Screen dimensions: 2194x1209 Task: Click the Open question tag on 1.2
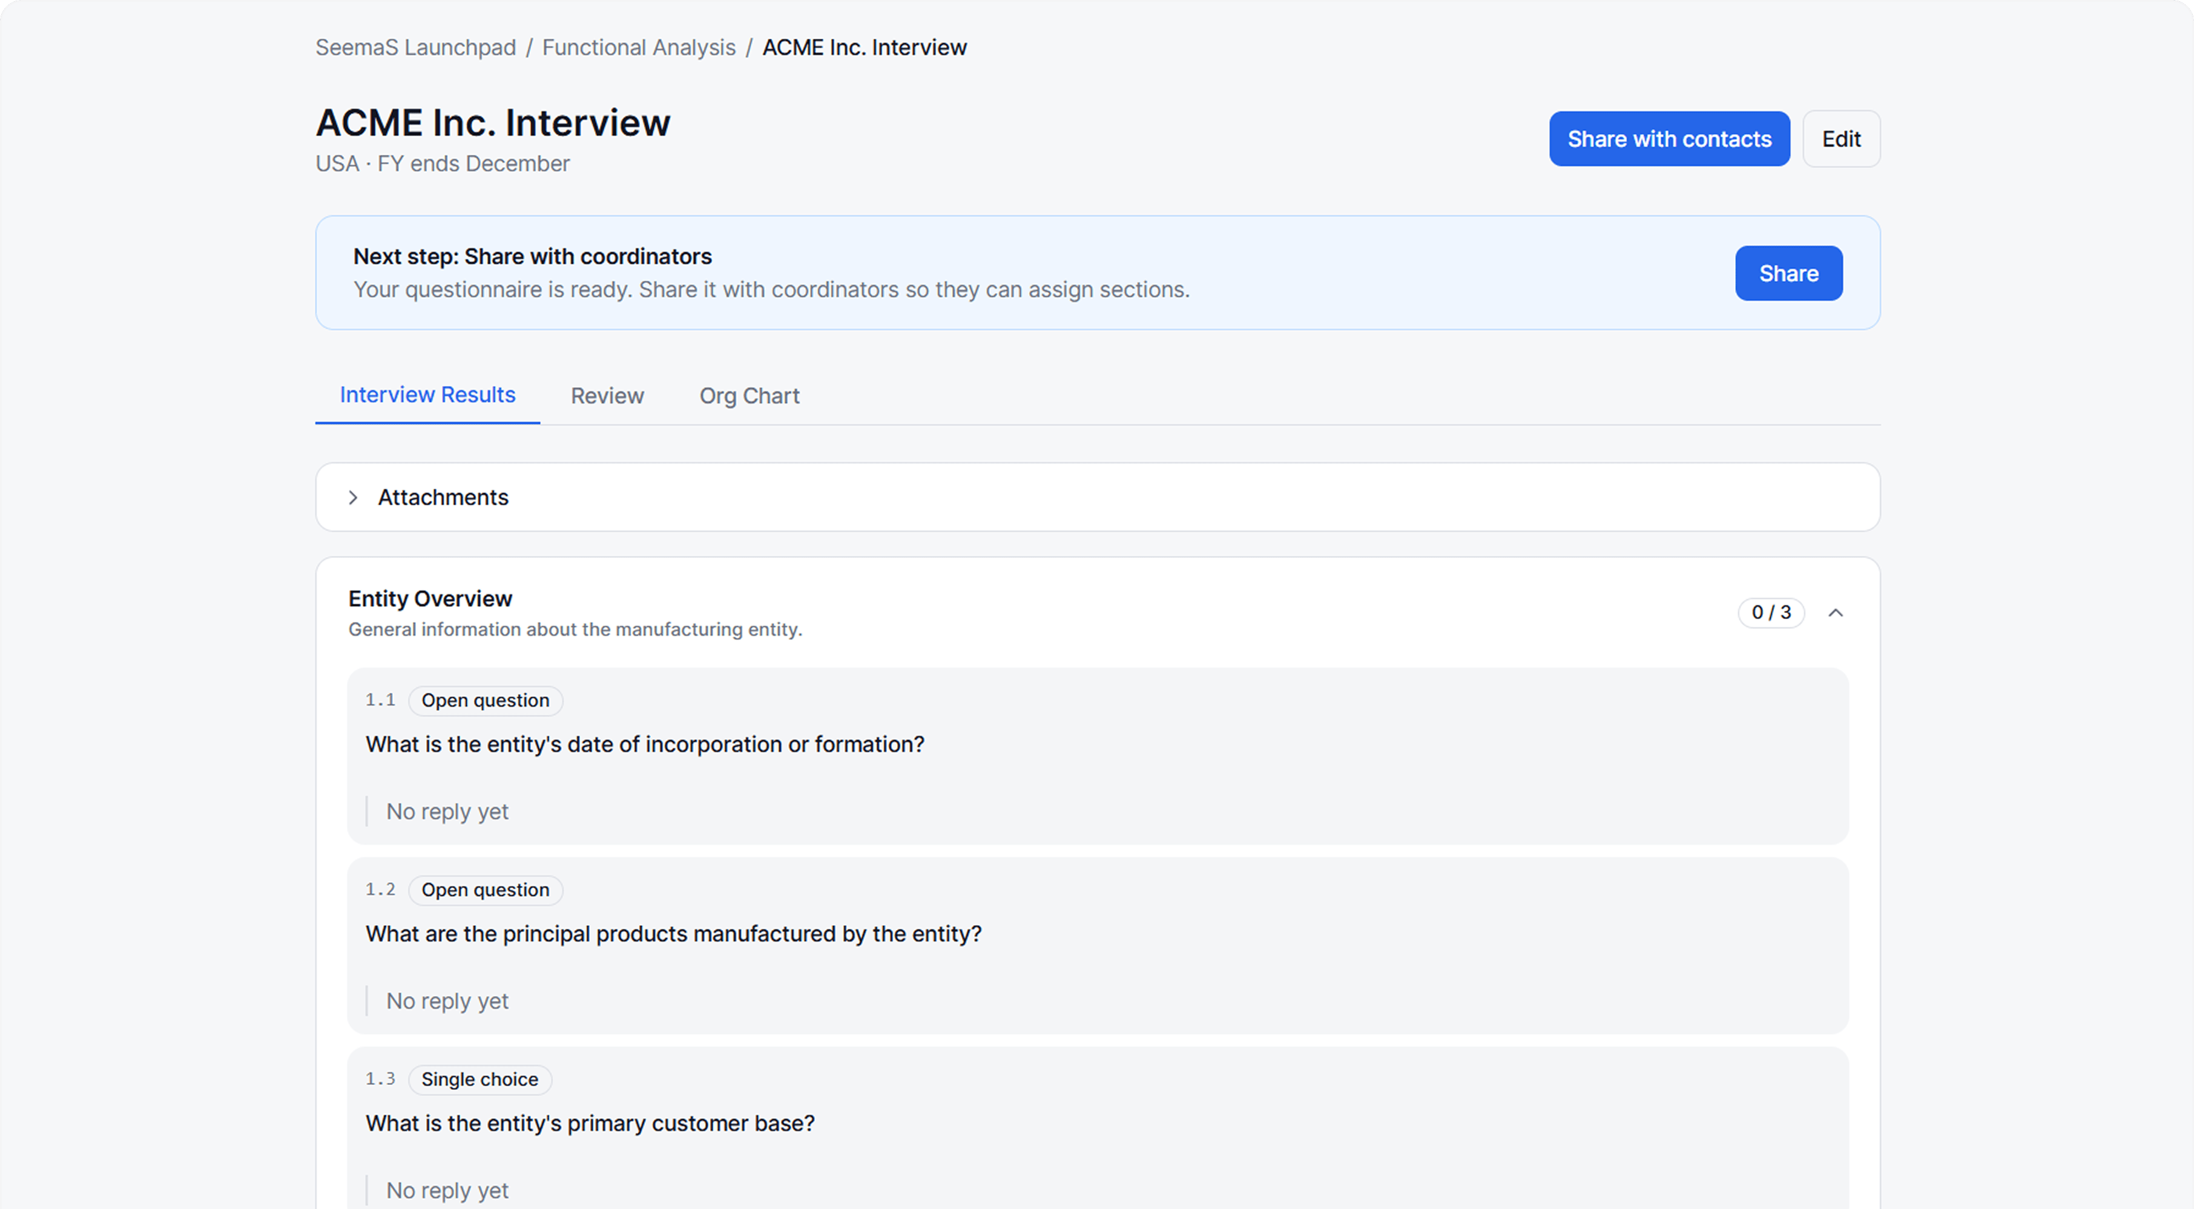(486, 891)
